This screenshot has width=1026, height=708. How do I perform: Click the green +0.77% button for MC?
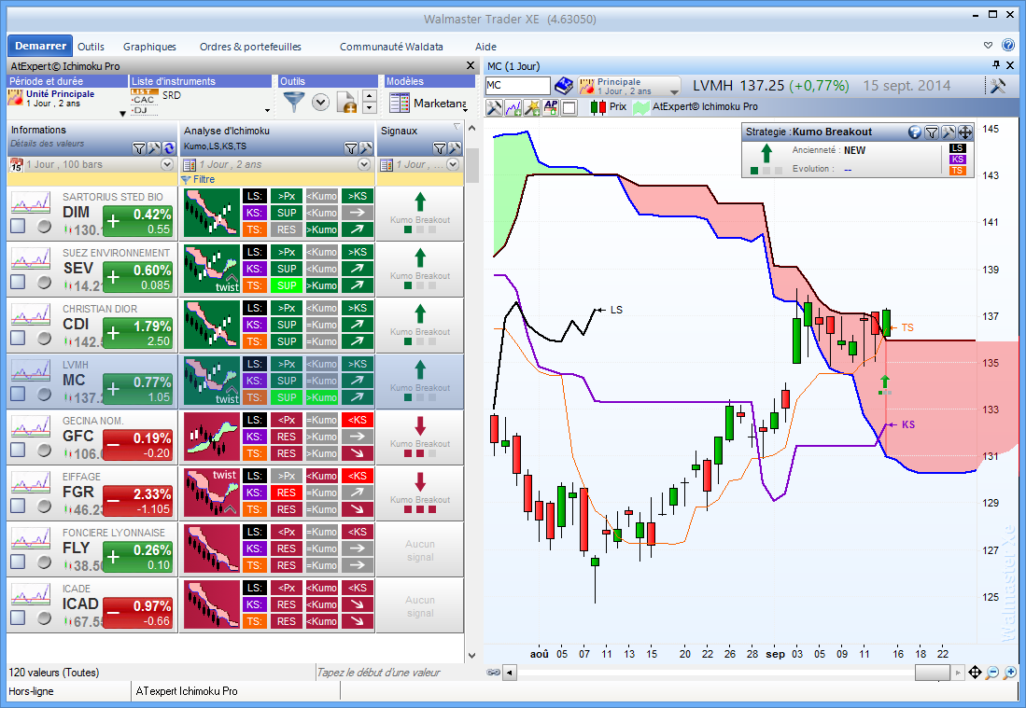138,388
